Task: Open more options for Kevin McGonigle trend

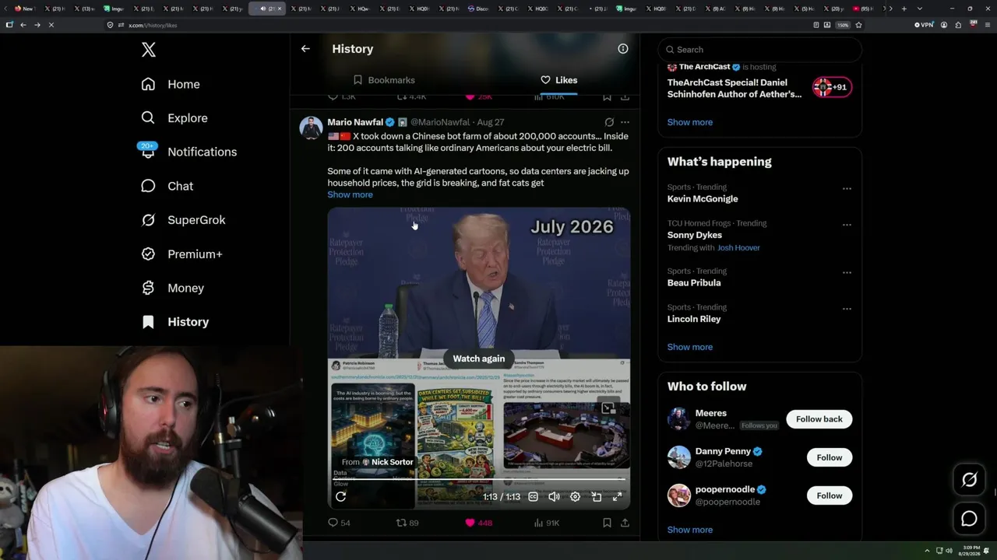Action: pos(847,188)
